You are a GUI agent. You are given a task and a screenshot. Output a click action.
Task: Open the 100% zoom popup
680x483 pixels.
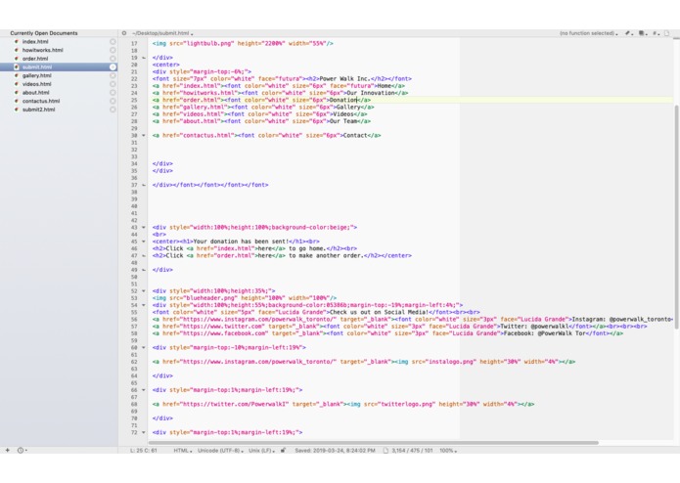pyautogui.click(x=448, y=451)
